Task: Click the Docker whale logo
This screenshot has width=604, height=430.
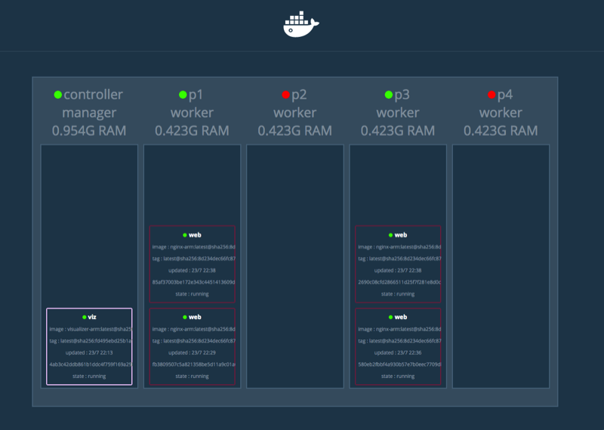Action: tap(301, 24)
